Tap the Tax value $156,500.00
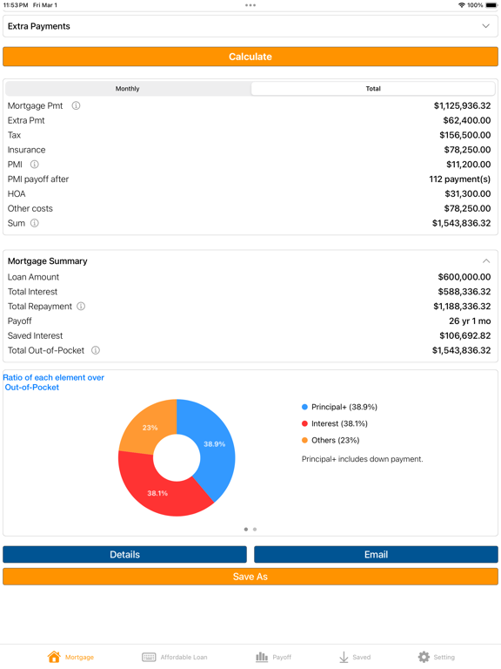Viewport: 501px width, 669px height. [x=465, y=135]
